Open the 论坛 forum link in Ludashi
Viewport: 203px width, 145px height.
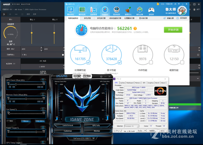162,4
